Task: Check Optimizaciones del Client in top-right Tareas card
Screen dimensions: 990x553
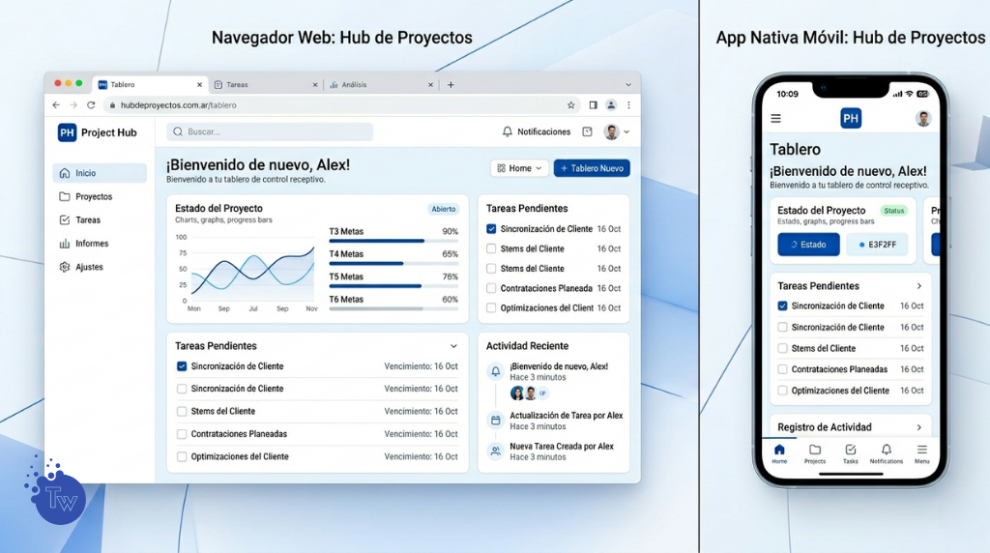Action: pyautogui.click(x=491, y=307)
